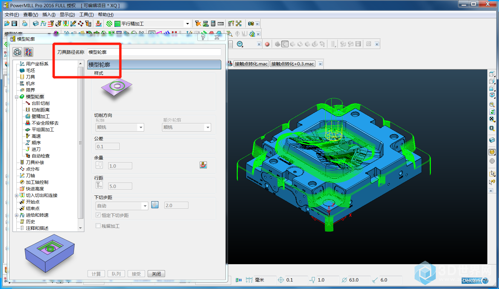
Task: Click the refresh view icon in right toolbar
Action: point(492,112)
